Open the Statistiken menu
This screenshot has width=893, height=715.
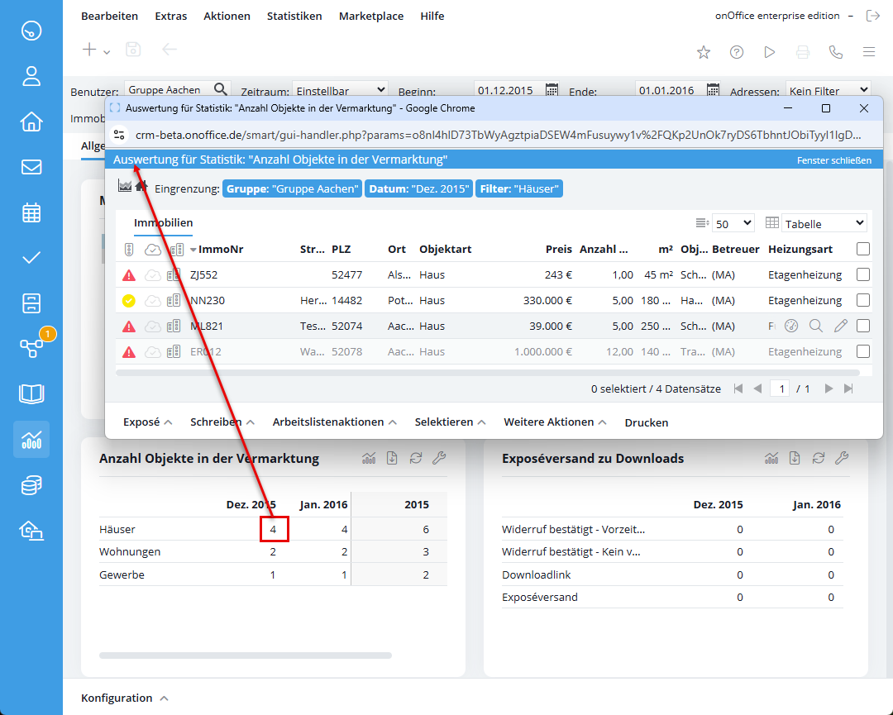pos(294,16)
